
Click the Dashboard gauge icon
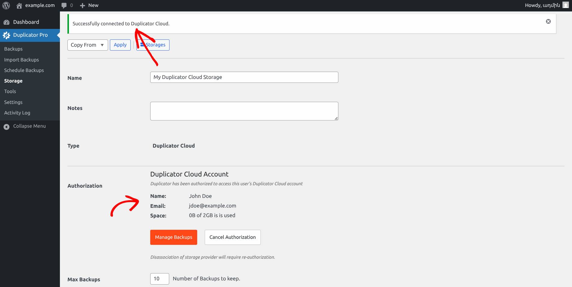pyautogui.click(x=7, y=22)
